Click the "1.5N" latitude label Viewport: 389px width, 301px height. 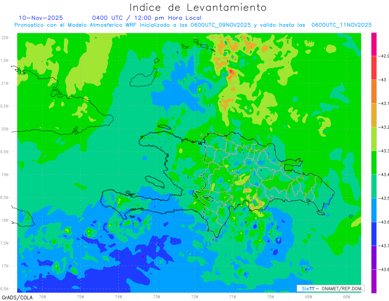pos(5,60)
